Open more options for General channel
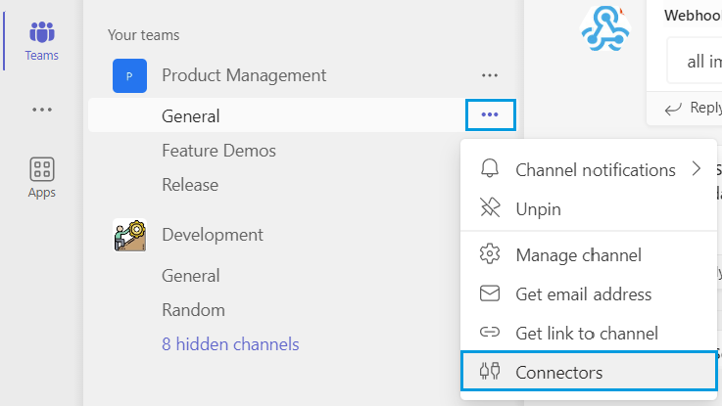Image resolution: width=722 pixels, height=406 pixels. point(491,114)
